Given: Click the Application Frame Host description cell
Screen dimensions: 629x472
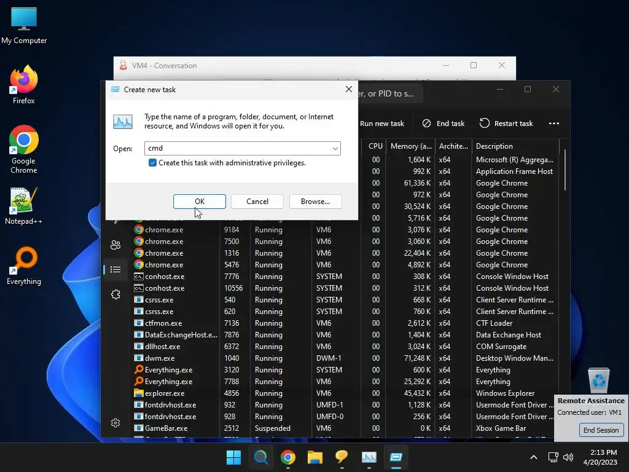Looking at the screenshot, I should coord(514,171).
